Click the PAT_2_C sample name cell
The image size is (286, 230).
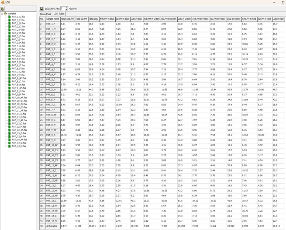[x=53, y=34]
